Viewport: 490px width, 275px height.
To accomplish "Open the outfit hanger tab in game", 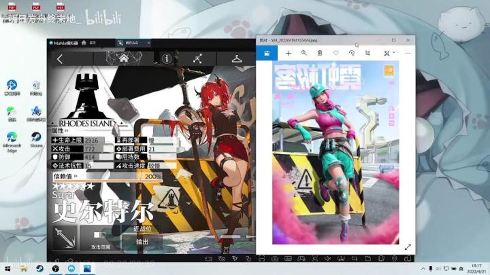I will click(x=237, y=58).
